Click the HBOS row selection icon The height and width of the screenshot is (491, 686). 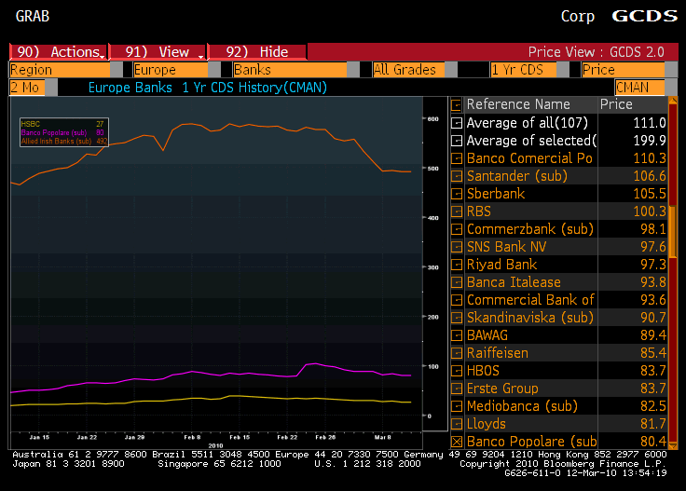[457, 371]
